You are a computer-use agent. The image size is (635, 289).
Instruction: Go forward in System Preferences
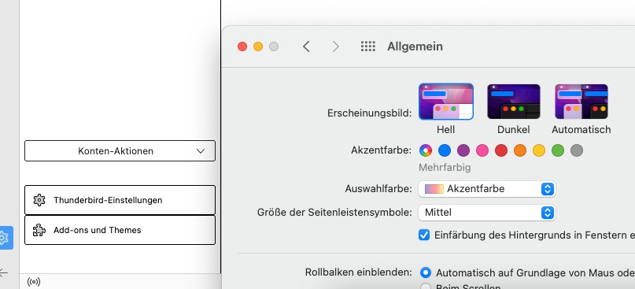coord(335,46)
